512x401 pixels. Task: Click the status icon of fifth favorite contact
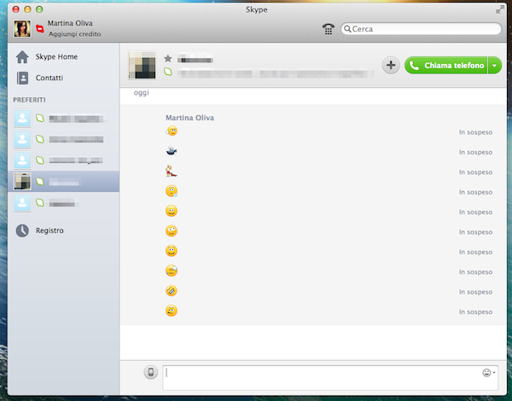pos(40,203)
